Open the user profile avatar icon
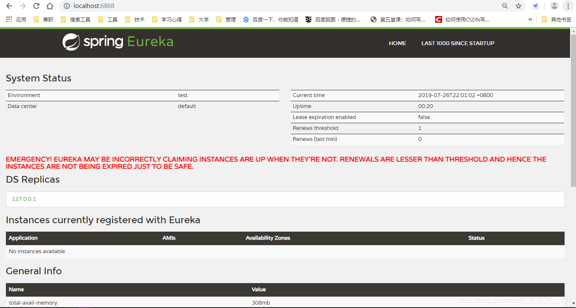This screenshot has height=308, width=576. coord(554,6)
